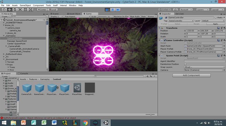Open the Snap Layers dropdown
This screenshot has width=226, height=126.
pyautogui.click(x=205, y=67)
